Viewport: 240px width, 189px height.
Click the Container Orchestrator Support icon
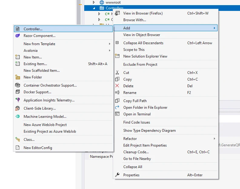tap(18, 85)
